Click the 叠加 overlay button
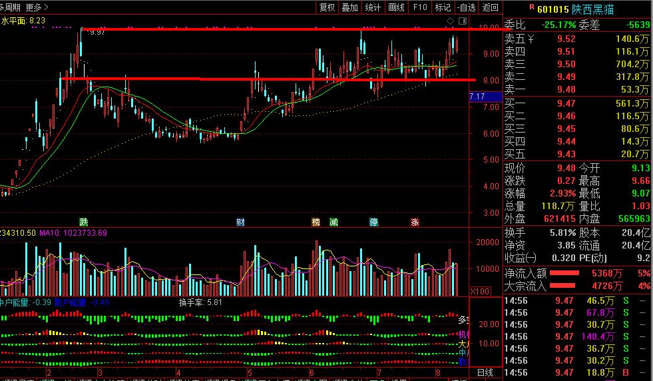The image size is (653, 381). point(350,7)
